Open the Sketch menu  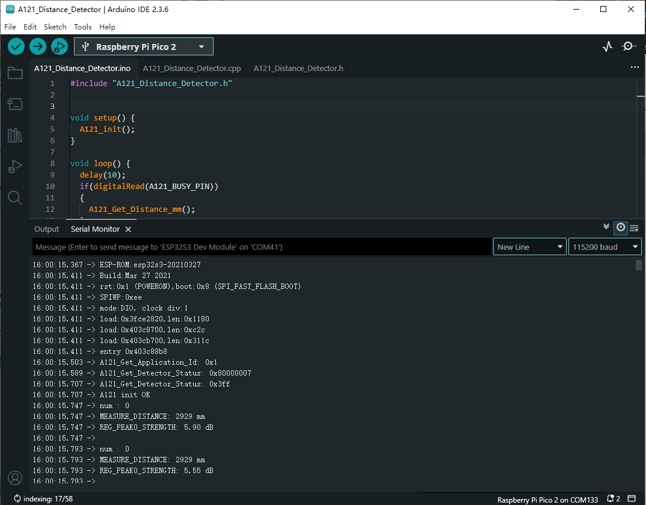tap(55, 27)
